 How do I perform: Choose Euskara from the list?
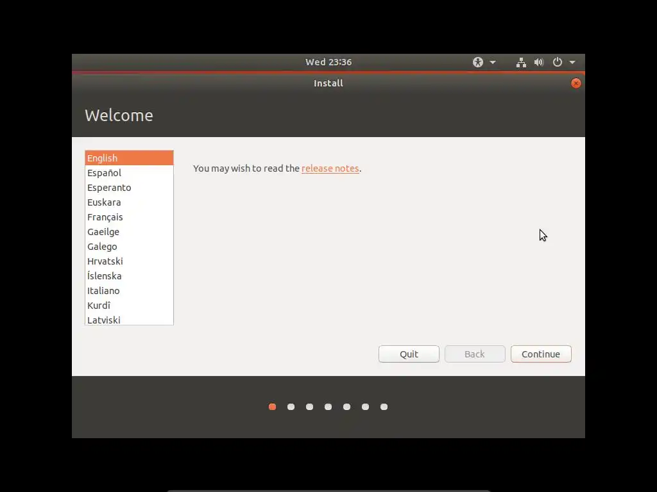[129, 202]
